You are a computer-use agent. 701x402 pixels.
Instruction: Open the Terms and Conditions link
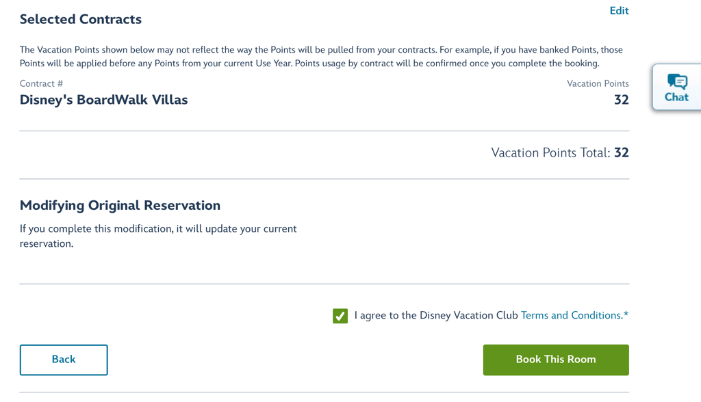click(x=571, y=315)
